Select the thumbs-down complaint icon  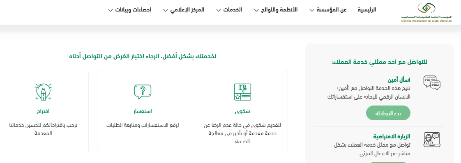(242, 92)
